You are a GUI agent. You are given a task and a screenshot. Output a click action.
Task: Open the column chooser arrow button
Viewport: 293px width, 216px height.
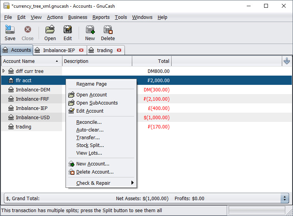[286, 61]
